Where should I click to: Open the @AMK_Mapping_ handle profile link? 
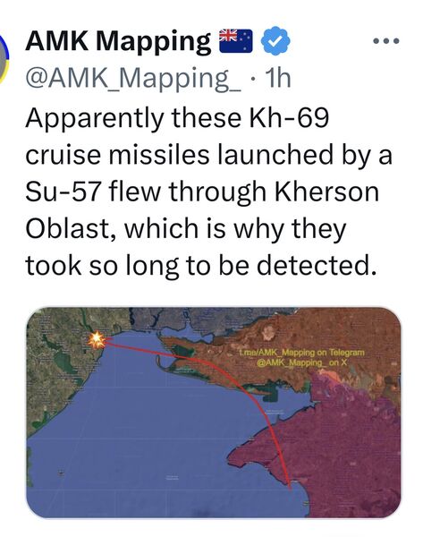[x=133, y=79]
